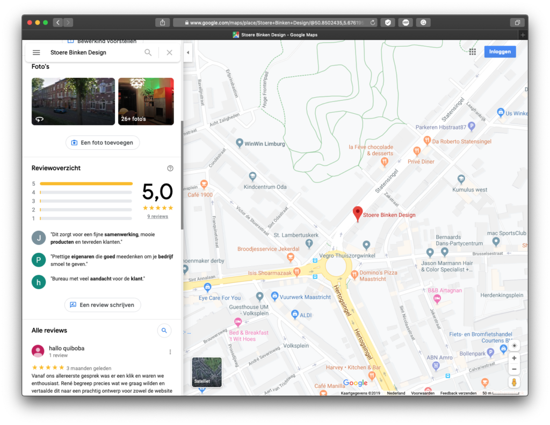Go forward with browser forward arrow

pyautogui.click(x=68, y=23)
